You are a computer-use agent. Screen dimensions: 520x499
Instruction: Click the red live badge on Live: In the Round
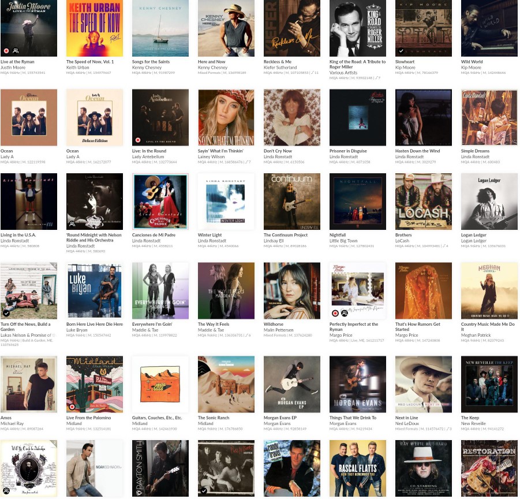point(138,140)
